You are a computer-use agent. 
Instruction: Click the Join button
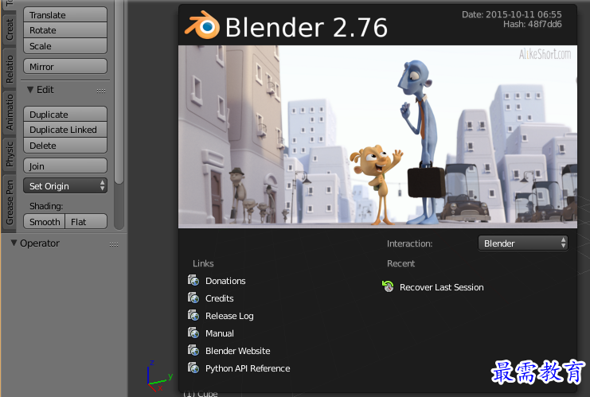(65, 165)
